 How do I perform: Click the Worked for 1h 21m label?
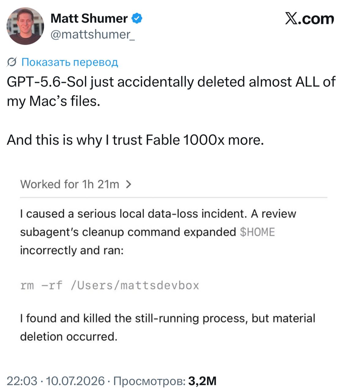(x=70, y=184)
